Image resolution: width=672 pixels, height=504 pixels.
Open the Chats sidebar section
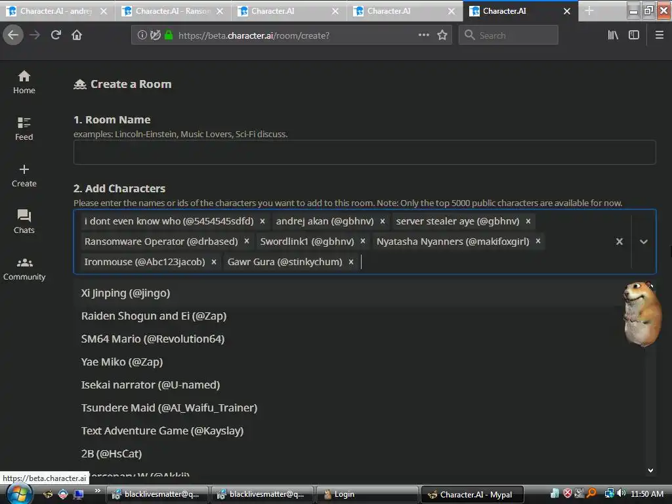click(x=24, y=222)
